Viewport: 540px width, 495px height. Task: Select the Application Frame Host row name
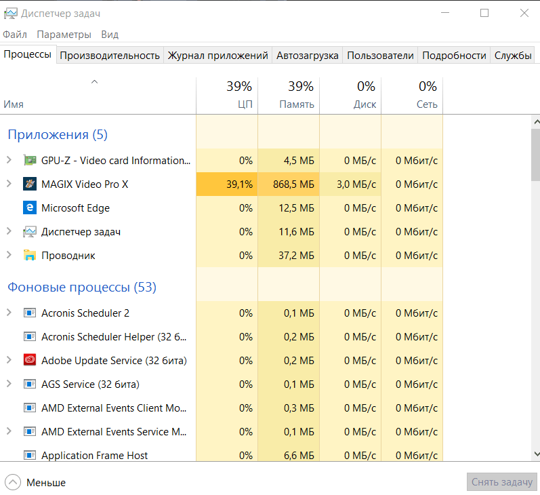click(x=94, y=456)
